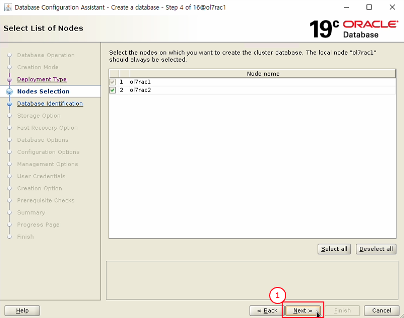The height and width of the screenshot is (318, 404).
Task: Click the disabled Management Options step
Action: (x=48, y=164)
